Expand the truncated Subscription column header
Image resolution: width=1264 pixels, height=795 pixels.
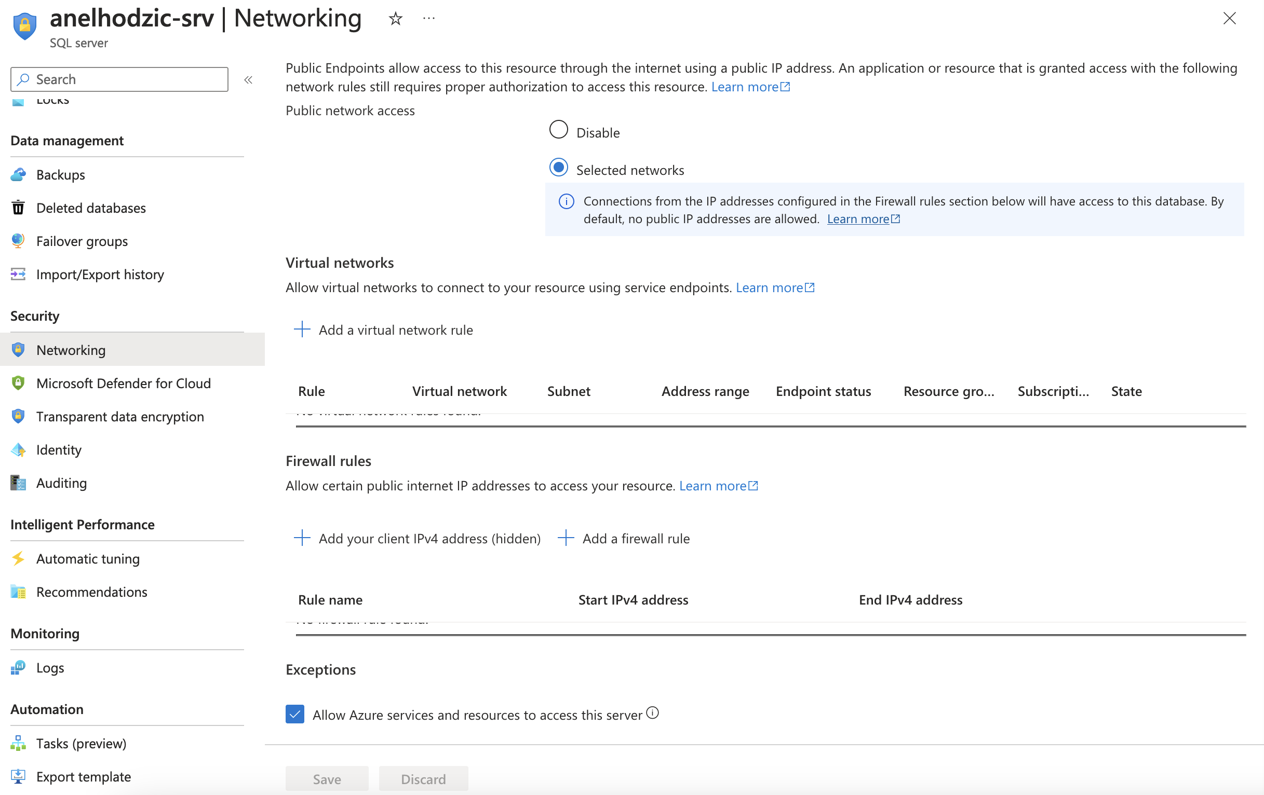1053,391
